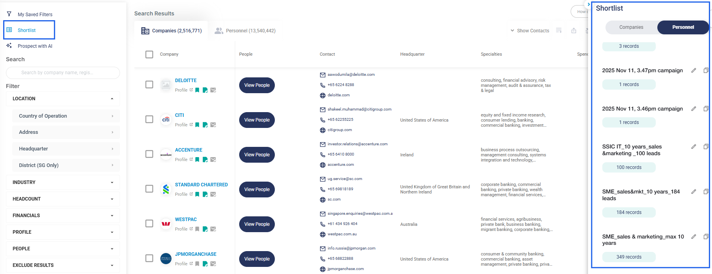Click the deloitte.com website globe icon
The height and width of the screenshot is (274, 712).
coord(323,95)
